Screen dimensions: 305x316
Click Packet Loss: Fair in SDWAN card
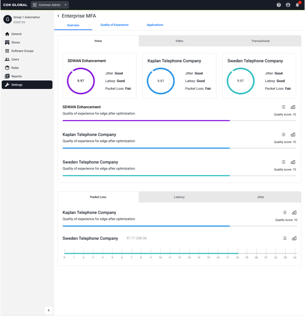(118, 89)
